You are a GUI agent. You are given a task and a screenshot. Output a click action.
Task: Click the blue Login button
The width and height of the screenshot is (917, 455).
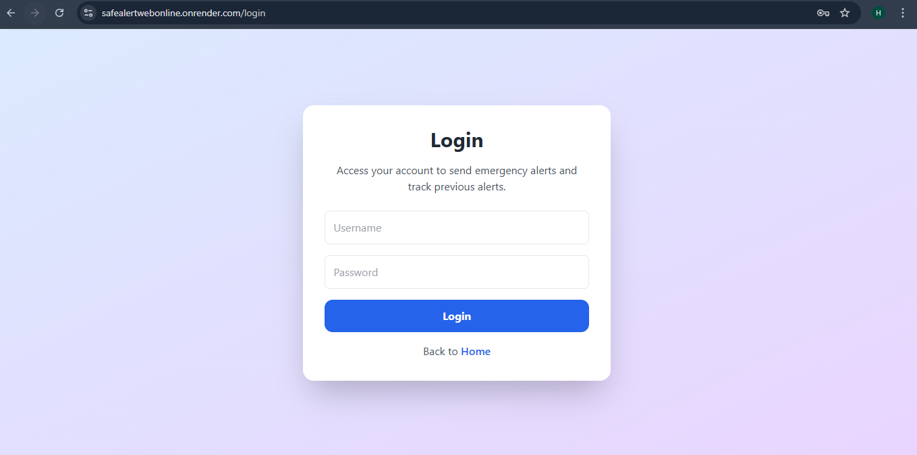click(x=457, y=316)
